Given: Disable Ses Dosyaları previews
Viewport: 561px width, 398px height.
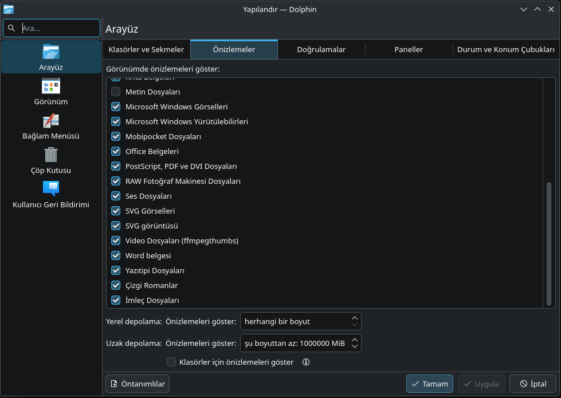Looking at the screenshot, I should pos(116,196).
